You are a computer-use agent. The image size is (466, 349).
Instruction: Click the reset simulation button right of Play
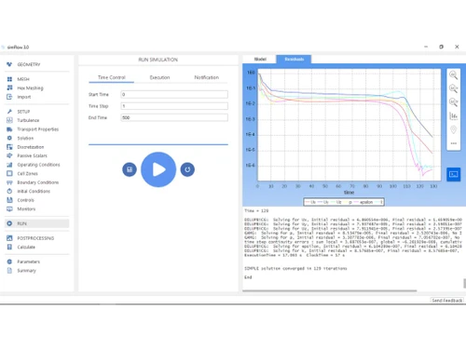187,169
